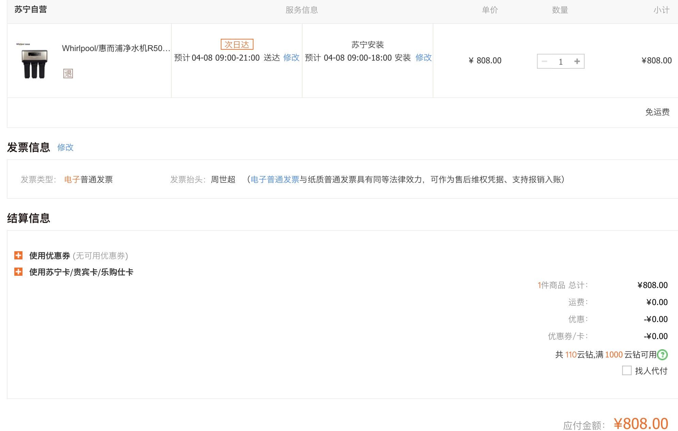Image resolution: width=678 pixels, height=431 pixels.
Task: Expand 使用苏宁卡/贵宾卡/乐购仕卡 plus icon
Action: click(x=18, y=272)
